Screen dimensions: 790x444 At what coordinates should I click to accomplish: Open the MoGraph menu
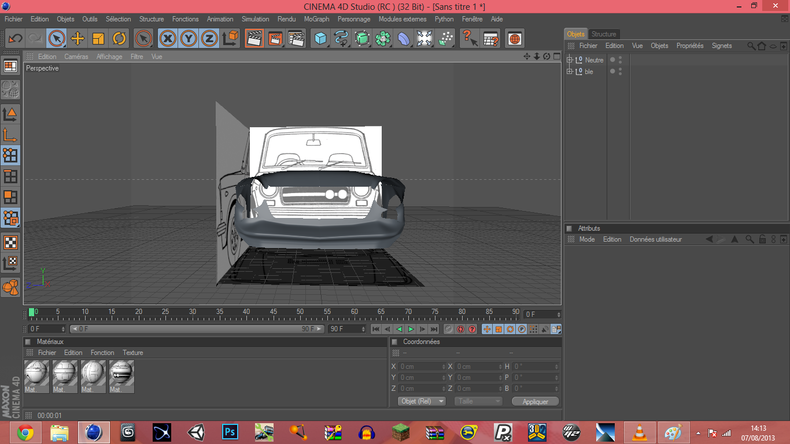tap(316, 19)
